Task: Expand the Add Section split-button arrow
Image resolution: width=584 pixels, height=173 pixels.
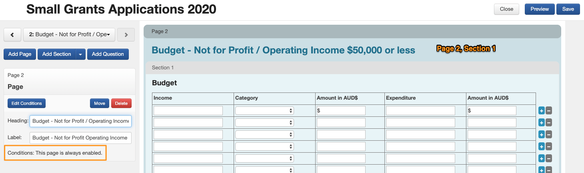Action: pyautogui.click(x=81, y=54)
